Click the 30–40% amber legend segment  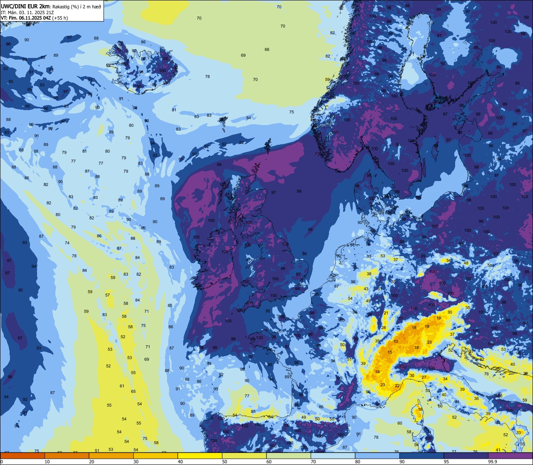[x=155, y=455]
